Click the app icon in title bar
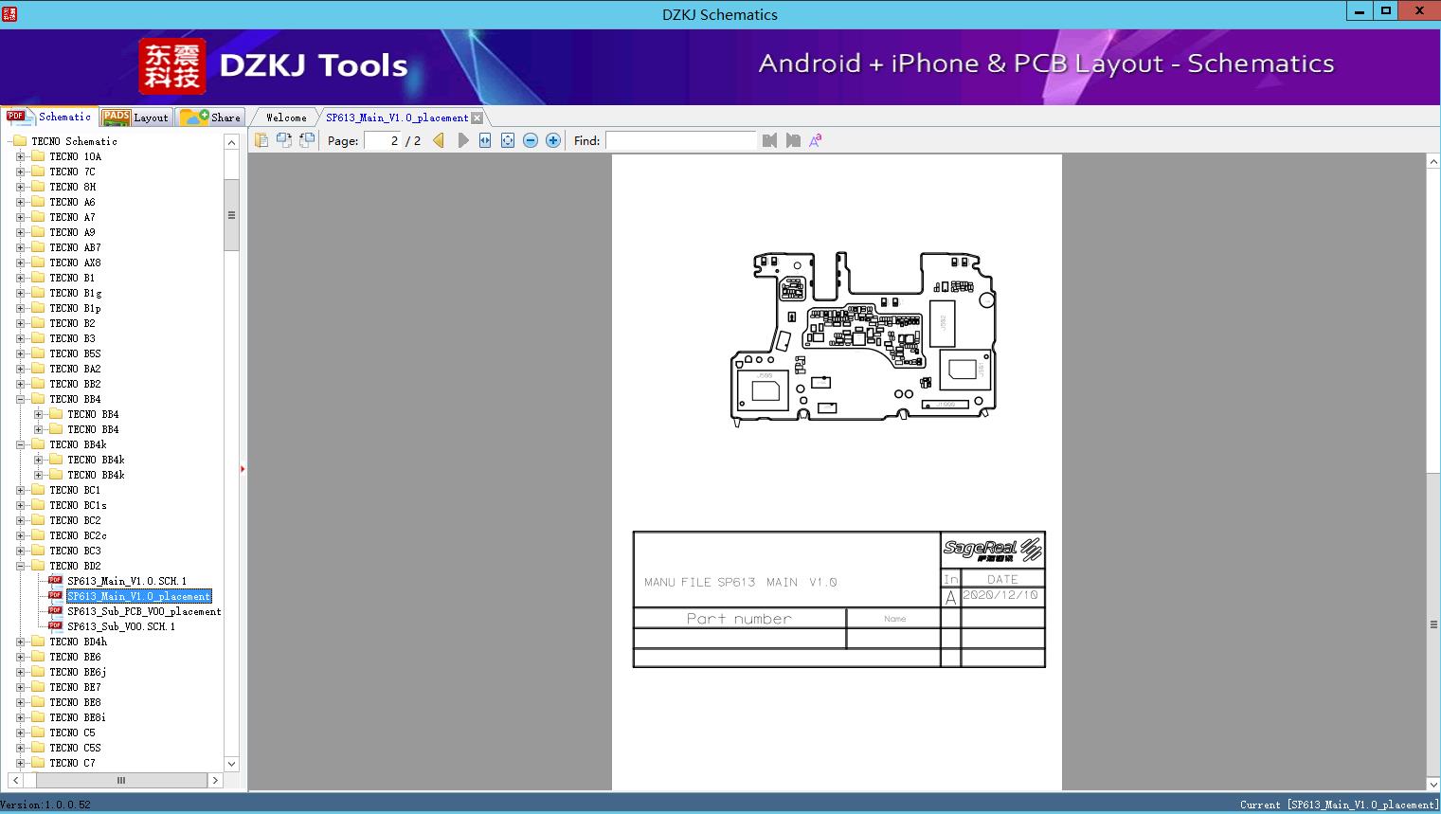The width and height of the screenshot is (1441, 814). pyautogui.click(x=9, y=13)
